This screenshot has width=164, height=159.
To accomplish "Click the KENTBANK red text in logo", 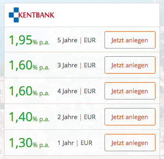I will (36, 15).
